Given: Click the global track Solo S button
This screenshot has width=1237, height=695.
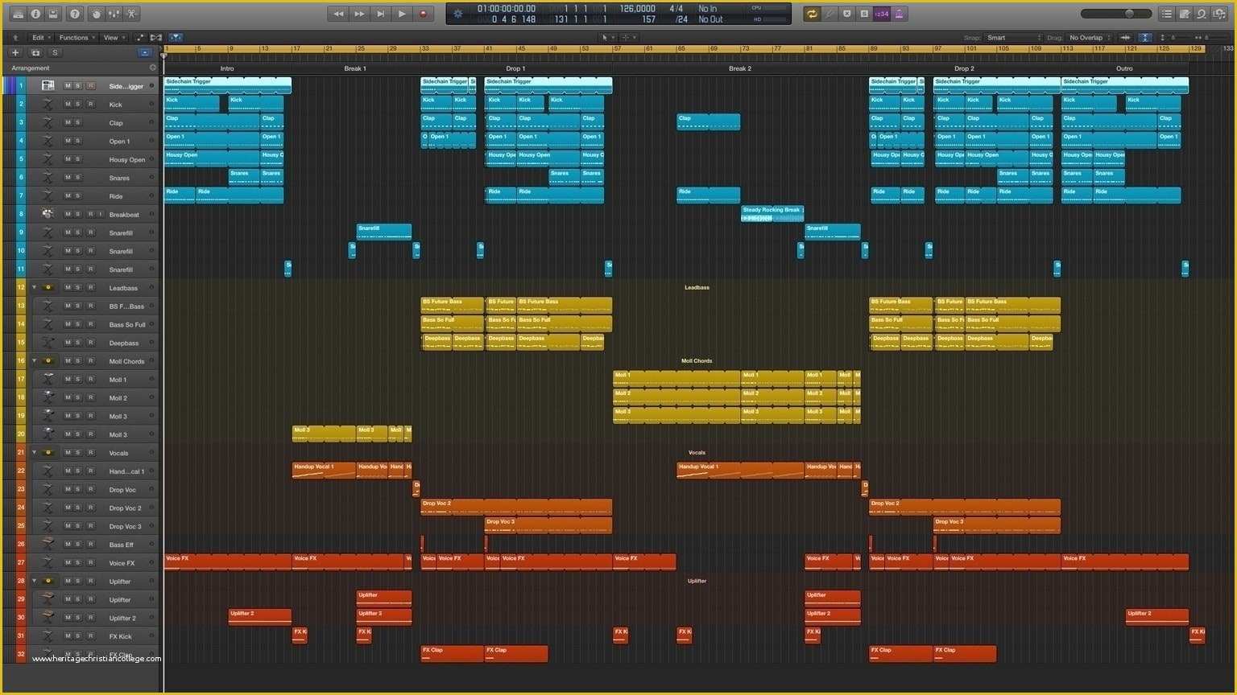Looking at the screenshot, I should pos(55,52).
